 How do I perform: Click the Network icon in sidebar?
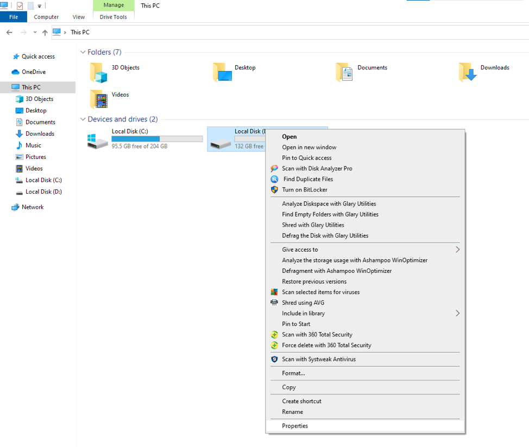pos(16,207)
